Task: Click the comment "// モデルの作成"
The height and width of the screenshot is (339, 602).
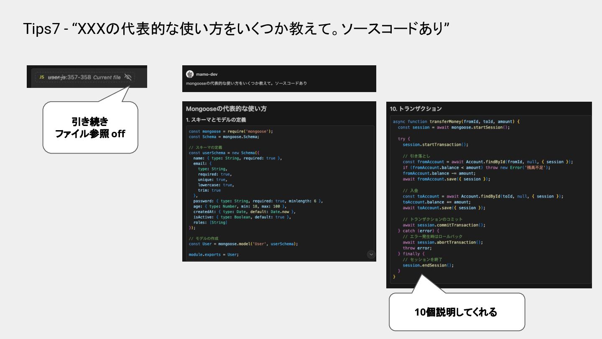Action: pyautogui.click(x=204, y=238)
